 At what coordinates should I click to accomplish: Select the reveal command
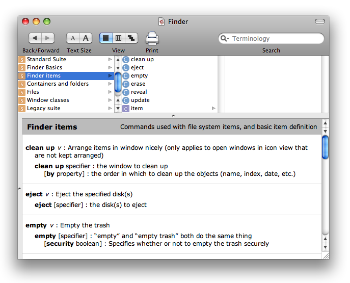pos(170,92)
